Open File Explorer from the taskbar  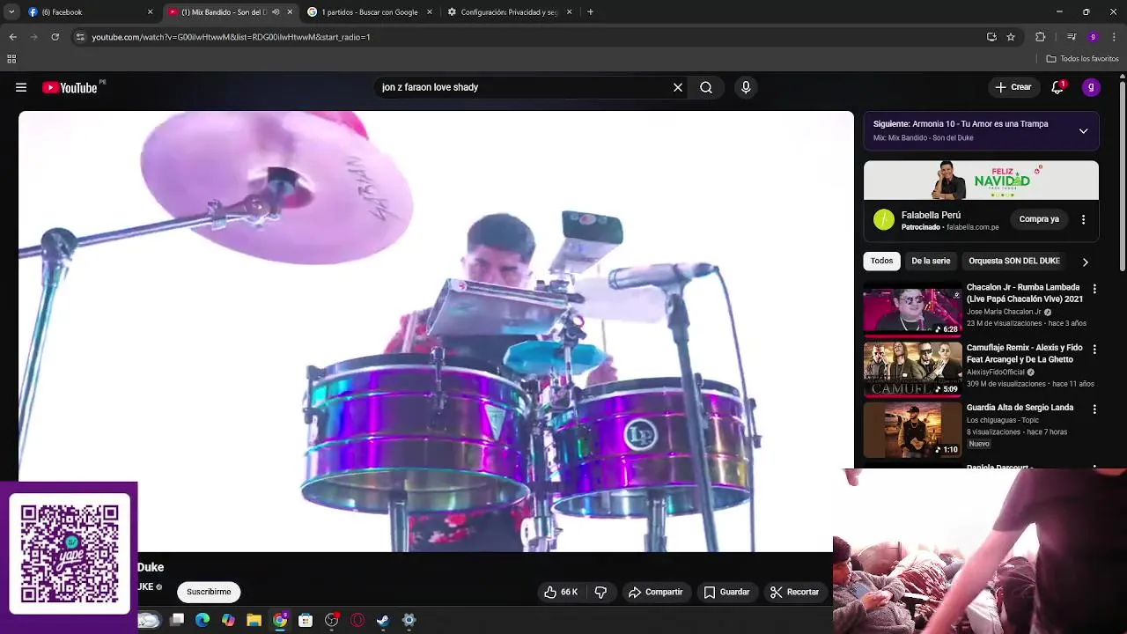(254, 620)
